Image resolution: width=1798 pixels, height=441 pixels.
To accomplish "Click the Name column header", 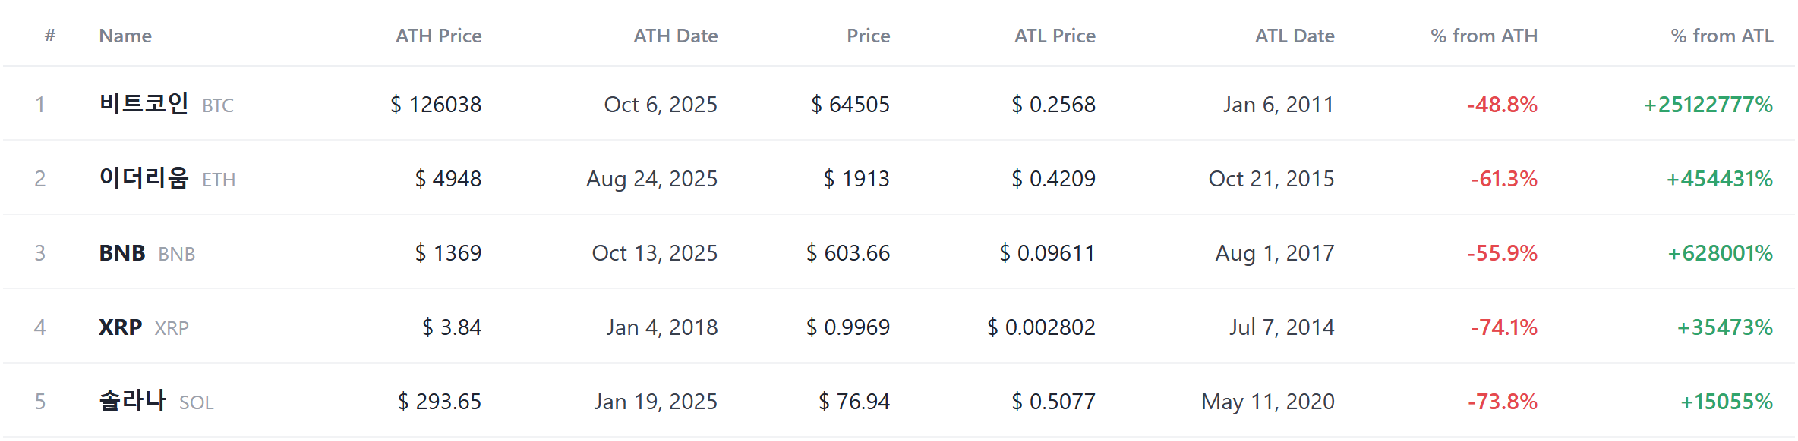I will (x=125, y=36).
